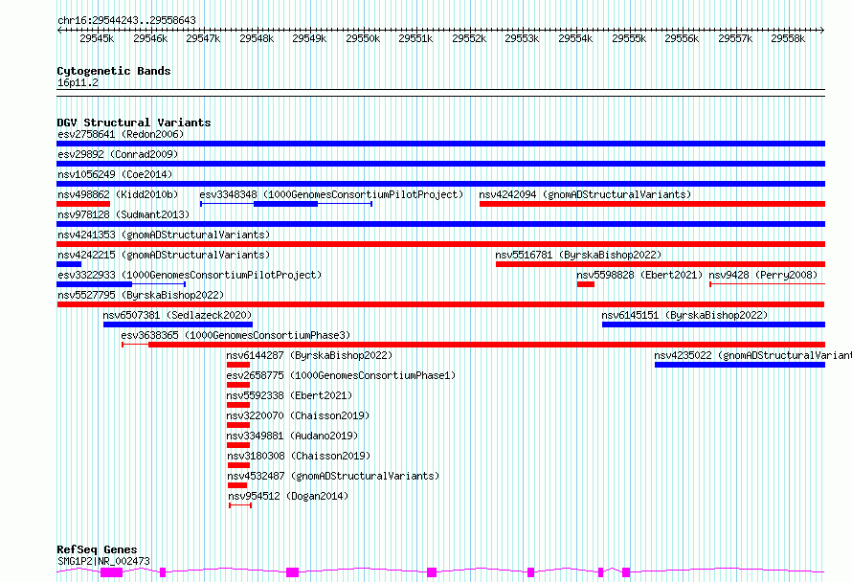852x582 pixels.
Task: Click the nsv5598828 (Ebert2021) red bar
Action: [x=586, y=284]
